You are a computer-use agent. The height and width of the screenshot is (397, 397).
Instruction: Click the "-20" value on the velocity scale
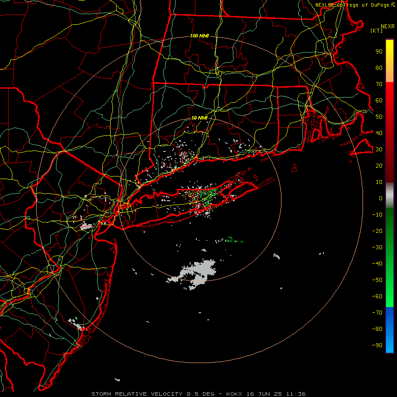[377, 231]
